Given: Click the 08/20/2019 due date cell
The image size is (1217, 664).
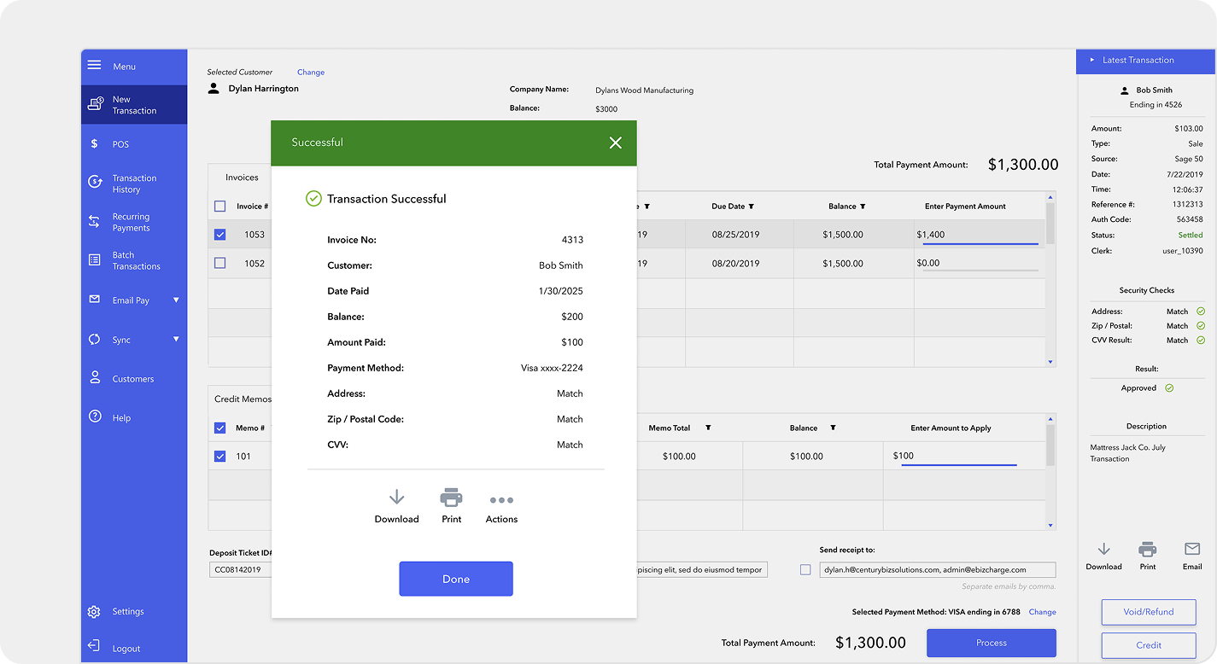Looking at the screenshot, I should 735,264.
